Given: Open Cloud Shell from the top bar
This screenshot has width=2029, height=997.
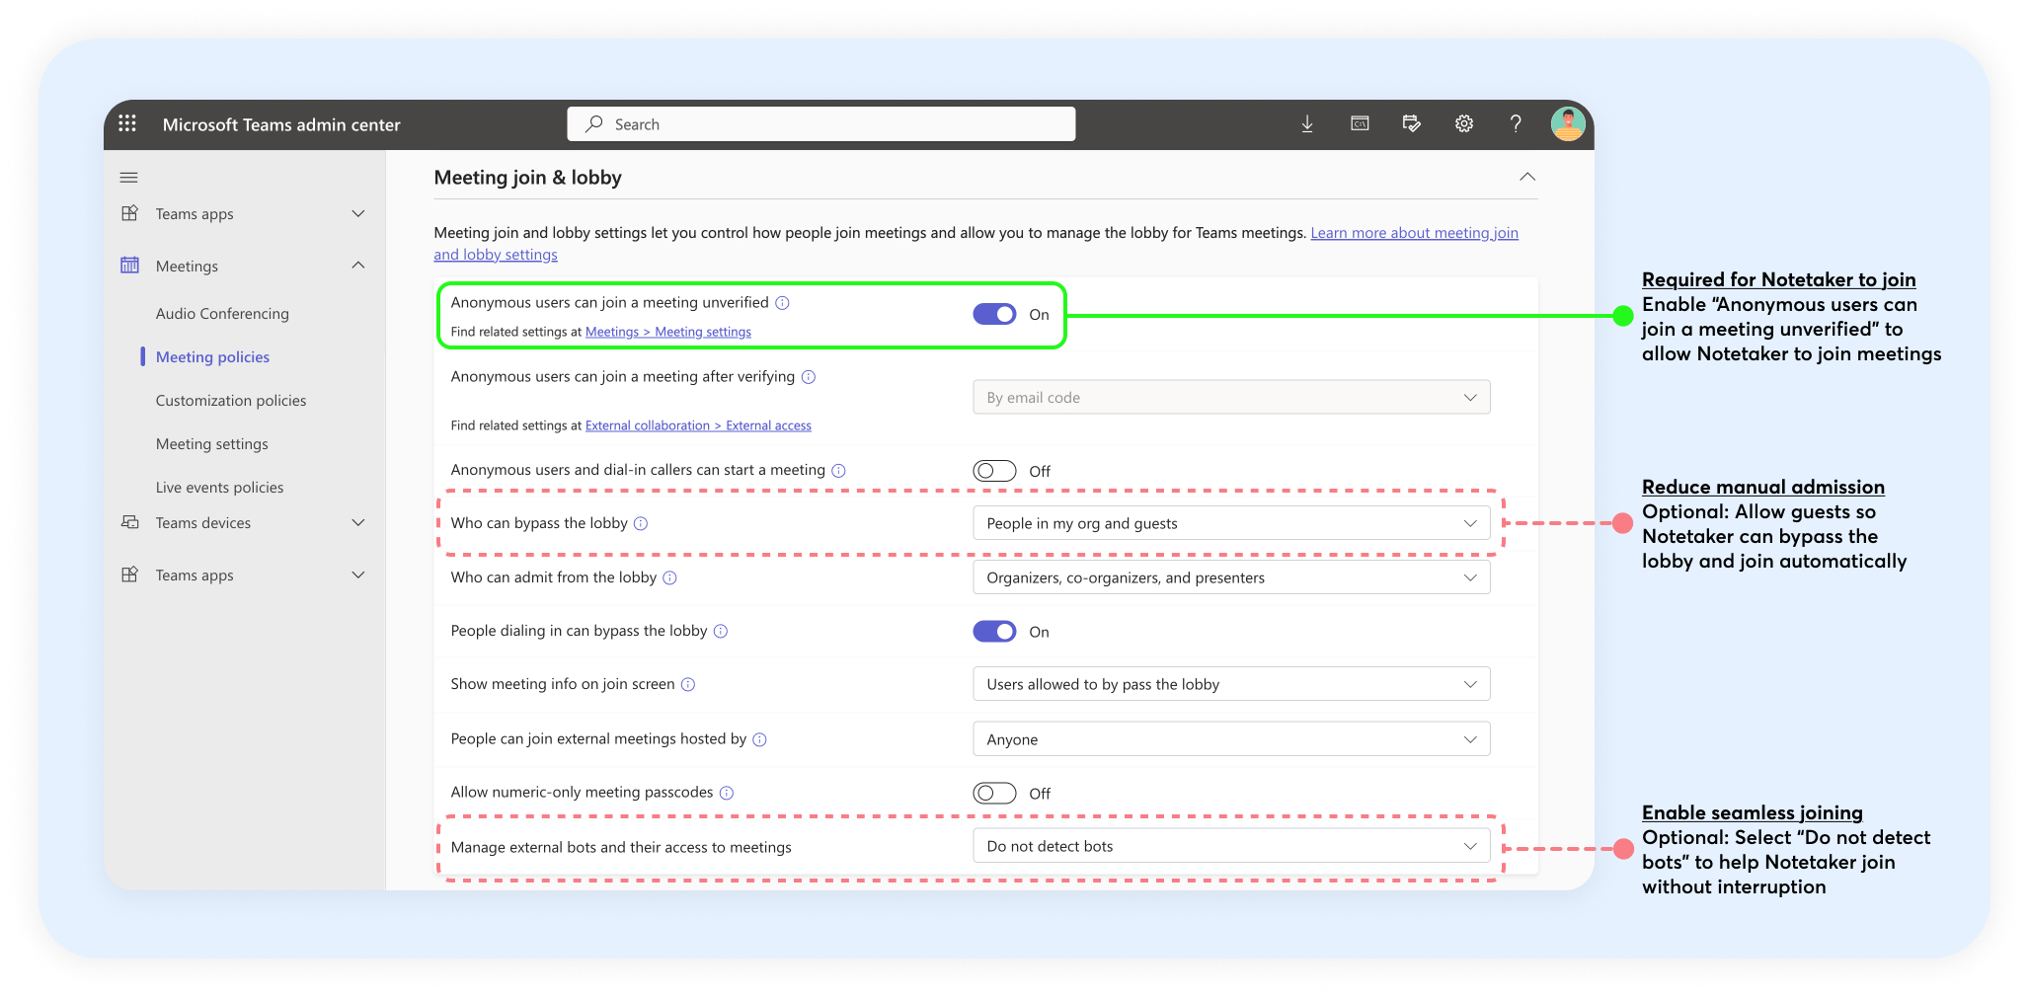Looking at the screenshot, I should pyautogui.click(x=1360, y=123).
